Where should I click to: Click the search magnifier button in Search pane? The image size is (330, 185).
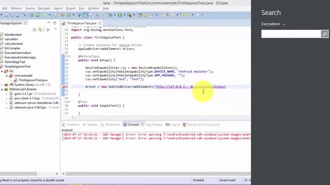(324, 34)
